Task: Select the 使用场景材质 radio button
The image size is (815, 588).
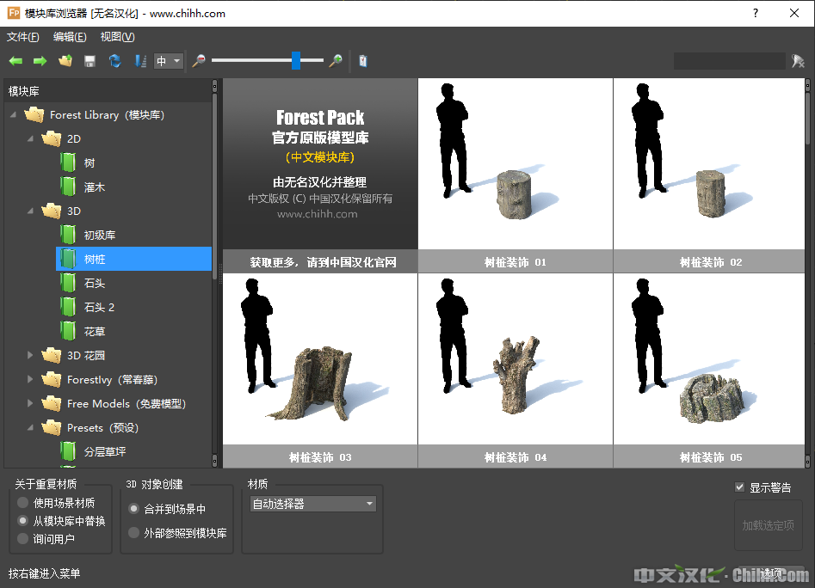Action: pos(23,503)
